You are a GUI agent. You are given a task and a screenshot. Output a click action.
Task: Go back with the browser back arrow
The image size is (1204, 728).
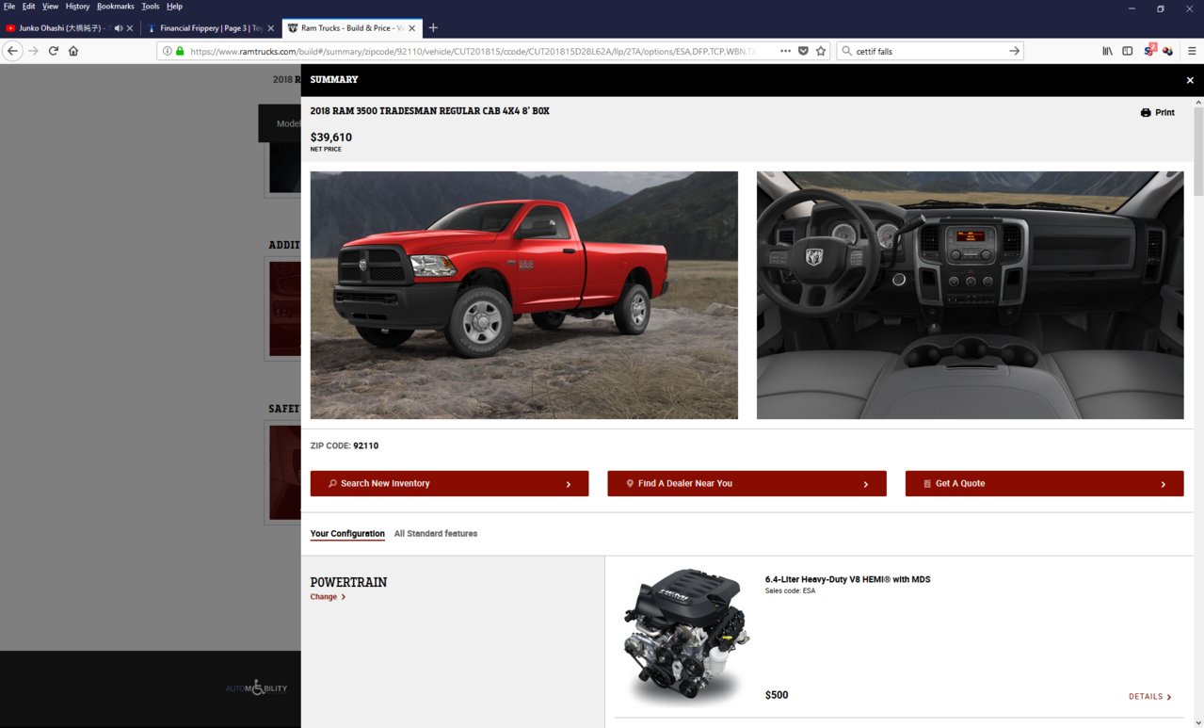pyautogui.click(x=12, y=51)
